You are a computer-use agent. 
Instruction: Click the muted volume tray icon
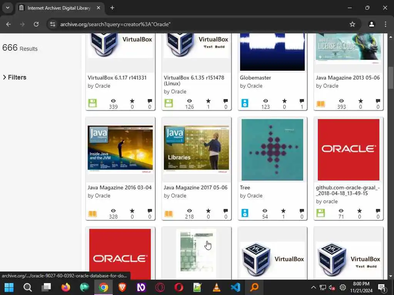(332, 287)
